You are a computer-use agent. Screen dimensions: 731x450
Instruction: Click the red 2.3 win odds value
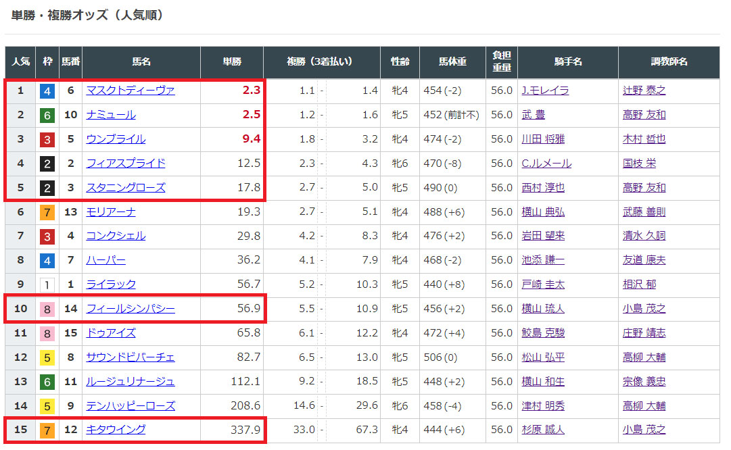(251, 90)
